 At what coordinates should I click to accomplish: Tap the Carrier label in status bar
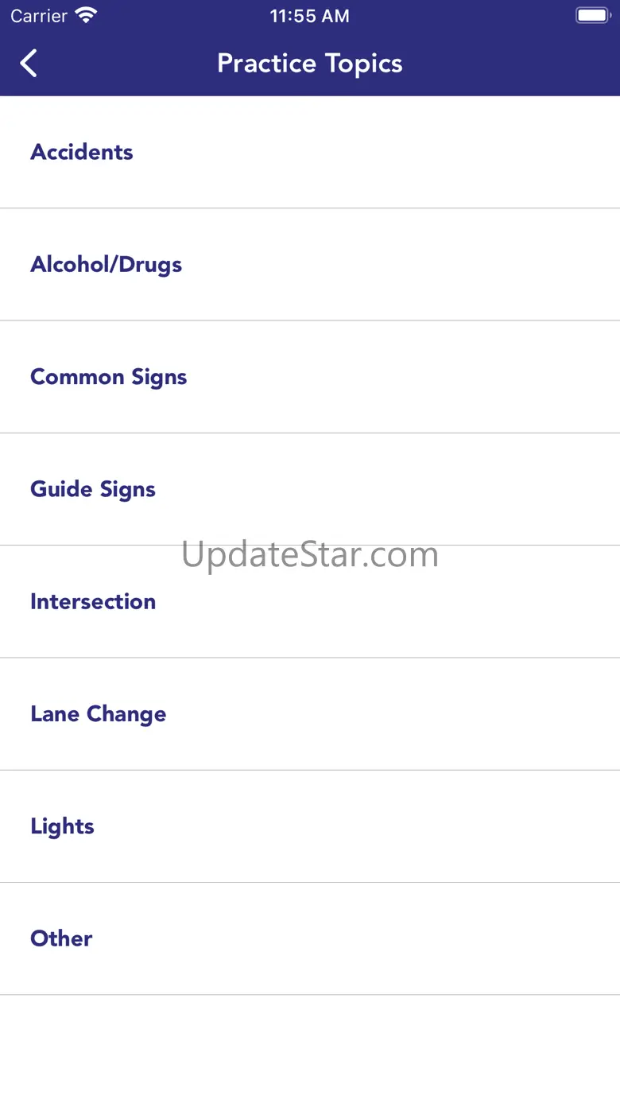(x=39, y=16)
